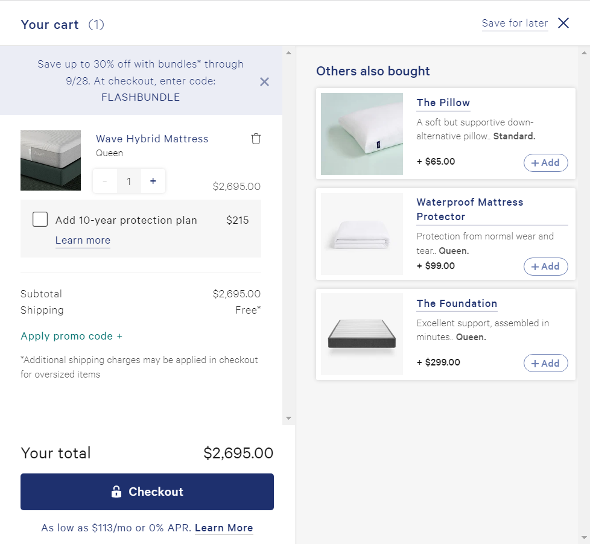Add Waterproof Mattress Protector to cart
Screen dimensions: 590x544
point(545,267)
